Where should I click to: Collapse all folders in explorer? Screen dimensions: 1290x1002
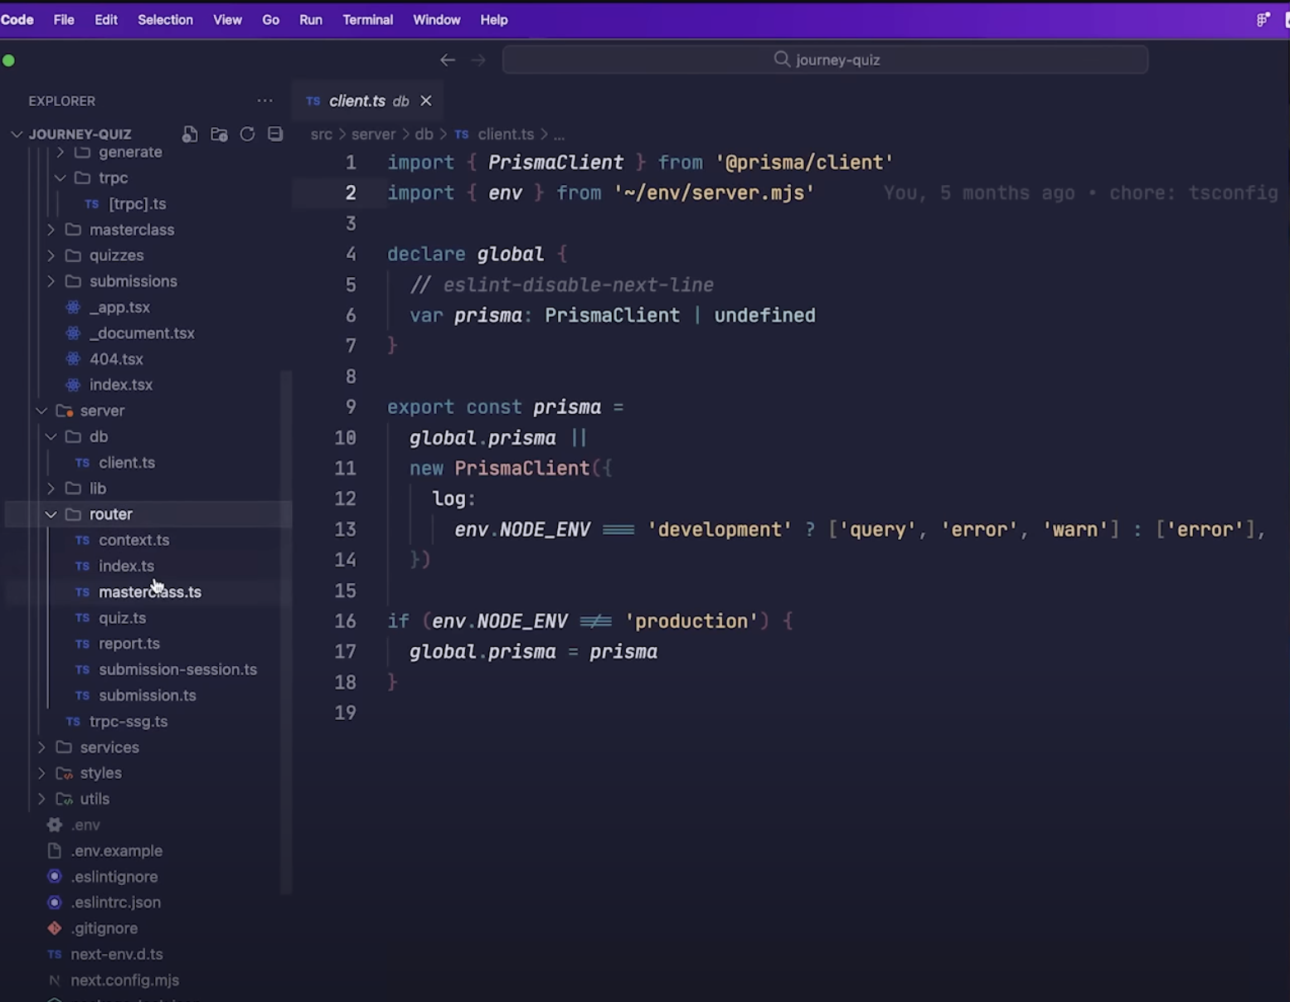tap(274, 134)
